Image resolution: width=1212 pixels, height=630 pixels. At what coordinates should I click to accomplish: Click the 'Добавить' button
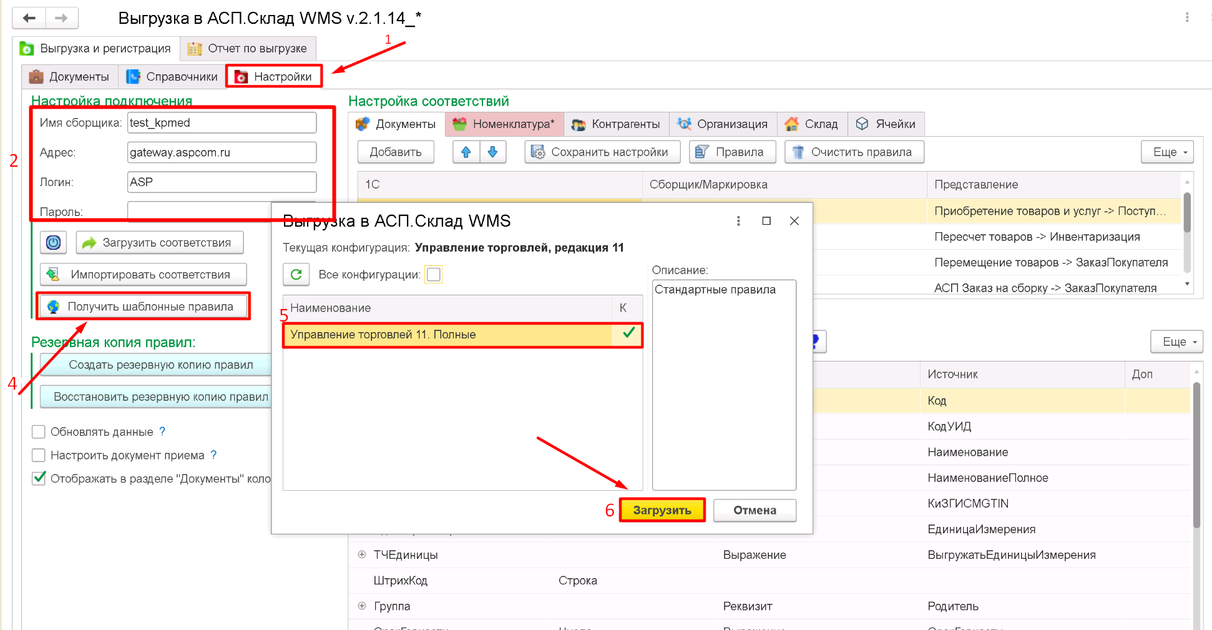(x=396, y=152)
